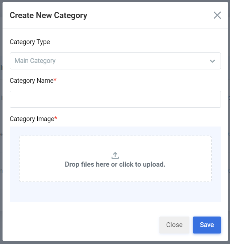
Task: Click the Save button
Action: [x=207, y=225]
